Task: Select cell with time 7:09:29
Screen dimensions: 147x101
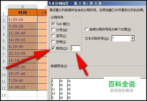Action: coord(22,26)
